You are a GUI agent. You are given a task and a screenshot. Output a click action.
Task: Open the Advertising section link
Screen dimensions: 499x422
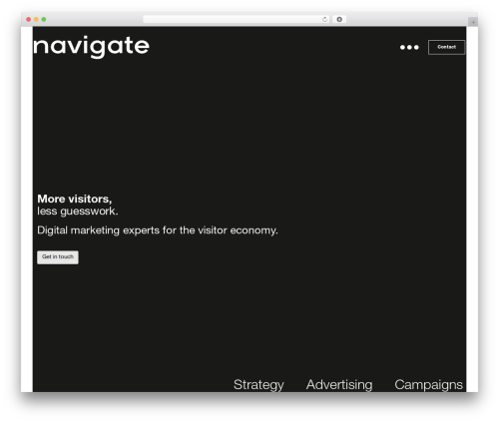[x=339, y=384]
